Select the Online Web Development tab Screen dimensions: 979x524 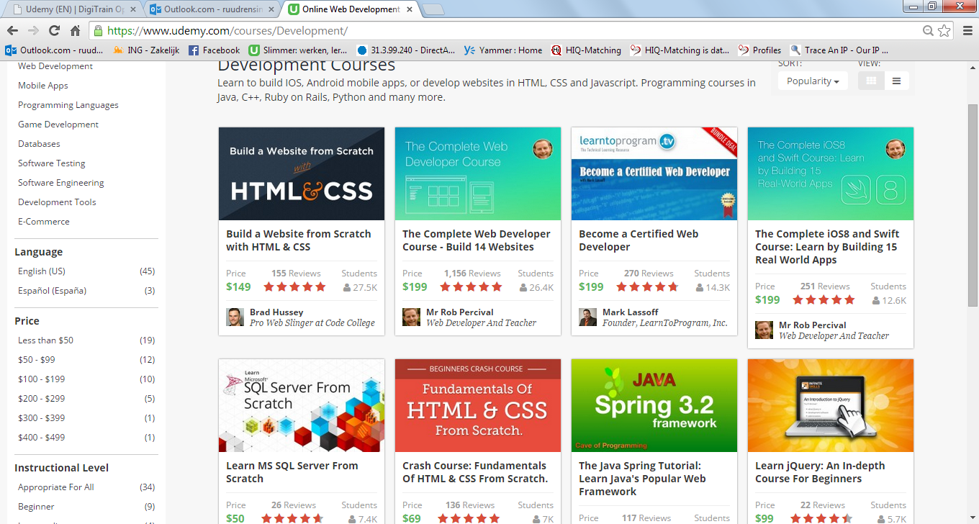pos(349,9)
